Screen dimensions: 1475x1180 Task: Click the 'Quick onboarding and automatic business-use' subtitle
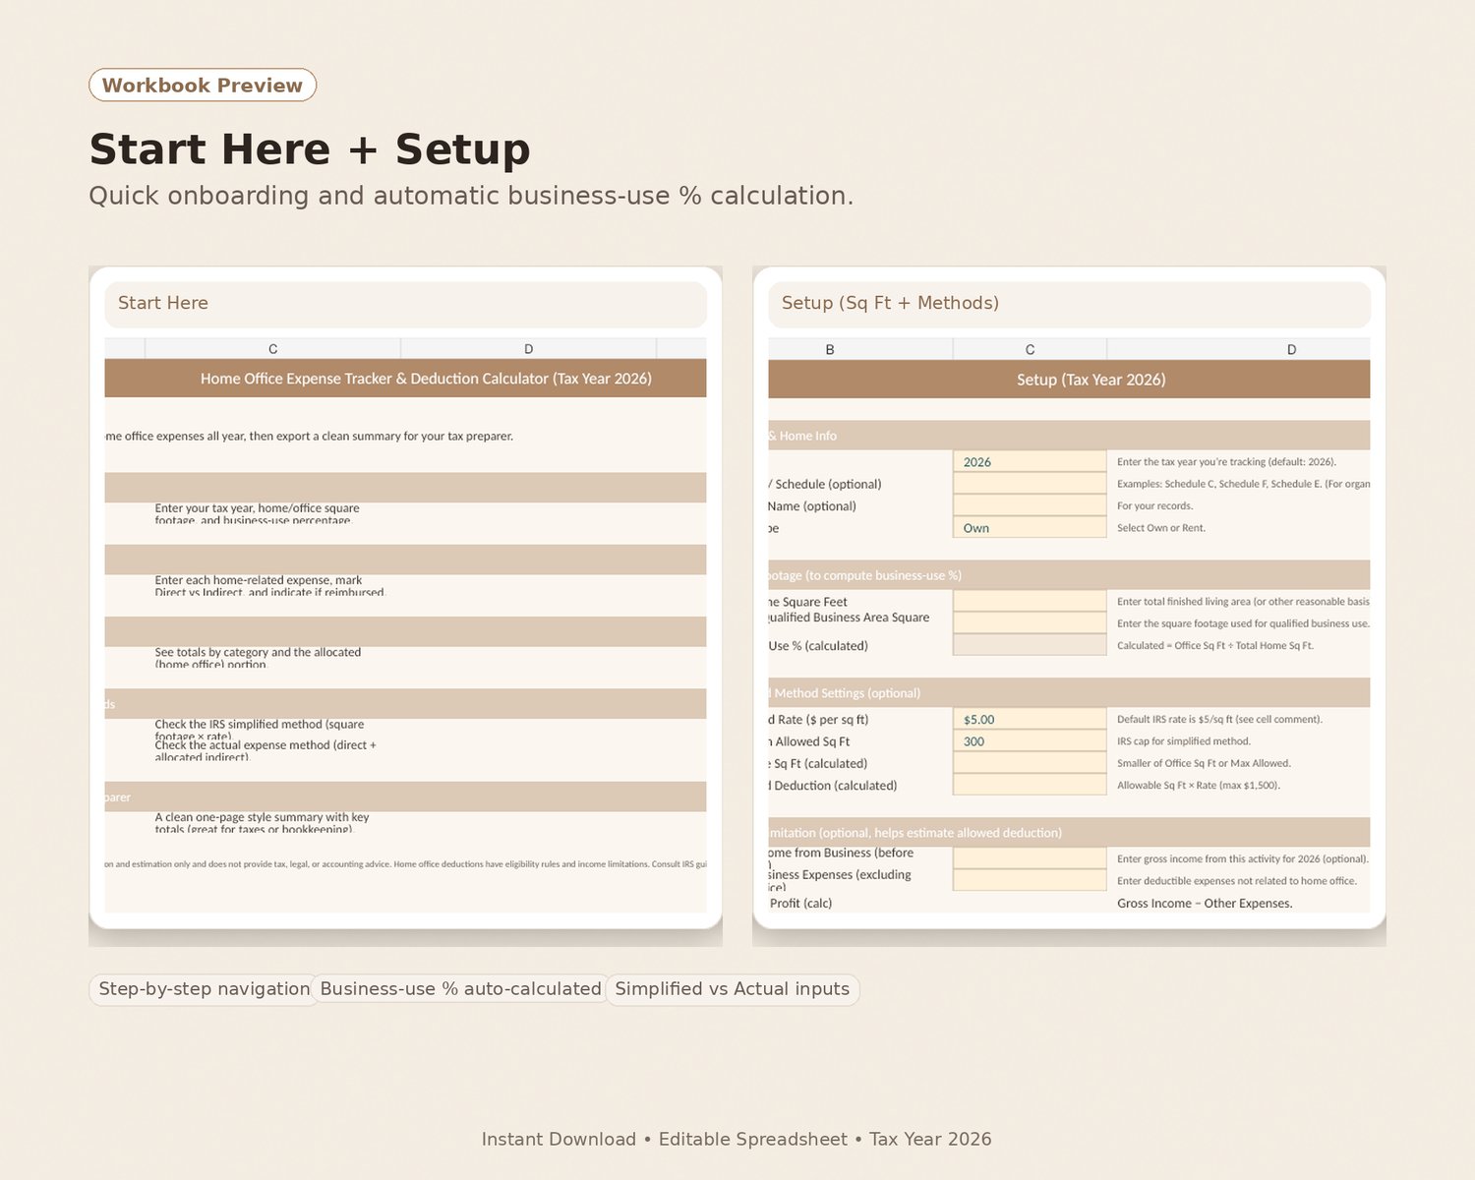[471, 196]
